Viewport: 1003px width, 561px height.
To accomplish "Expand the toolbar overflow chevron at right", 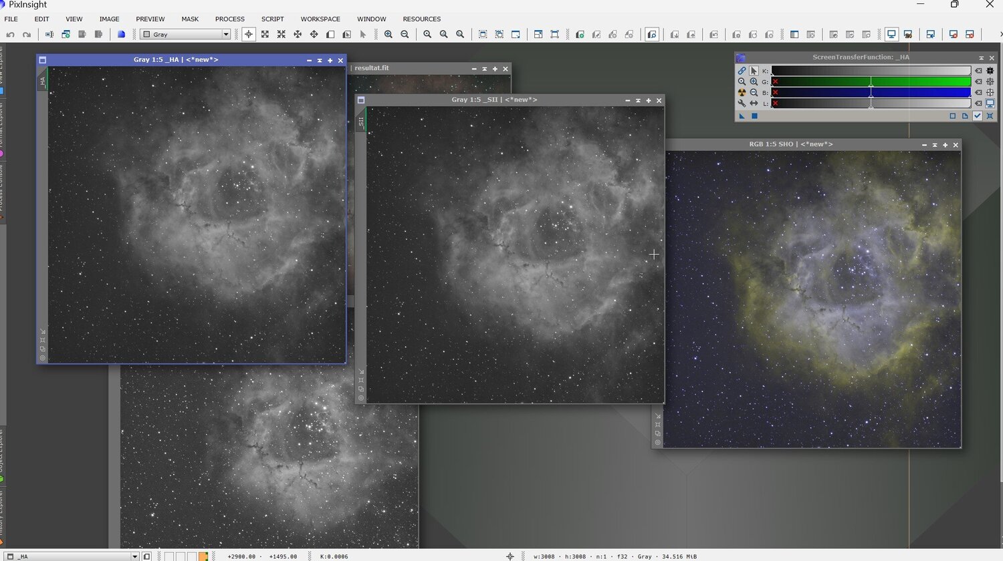I will tap(1000, 35).
